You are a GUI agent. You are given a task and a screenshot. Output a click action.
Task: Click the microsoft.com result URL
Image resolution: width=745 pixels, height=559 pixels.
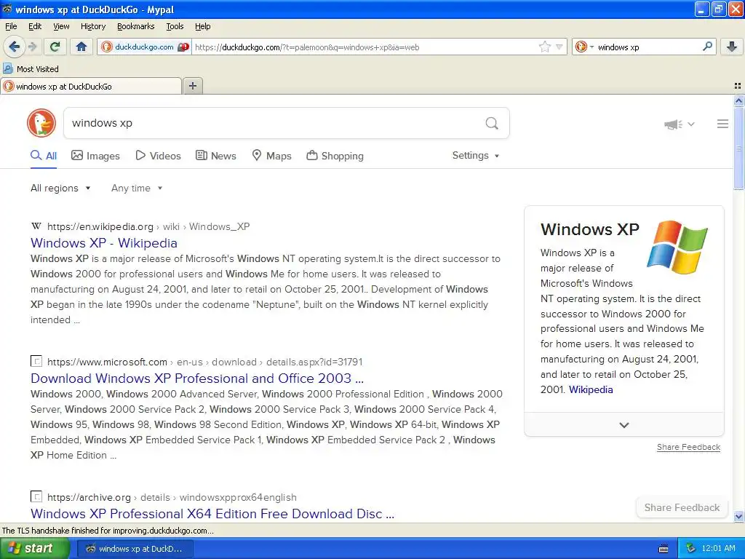pyautogui.click(x=204, y=362)
